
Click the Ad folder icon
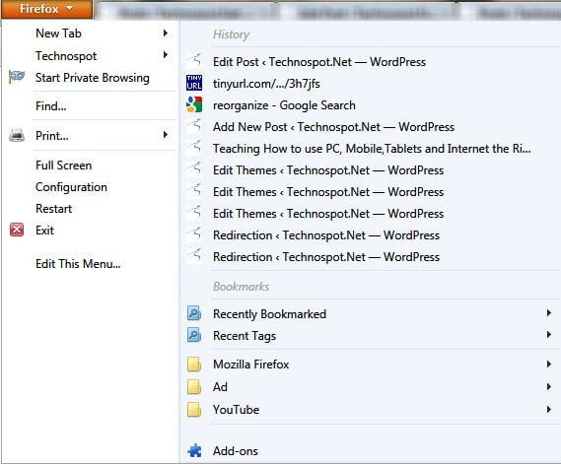(x=194, y=387)
